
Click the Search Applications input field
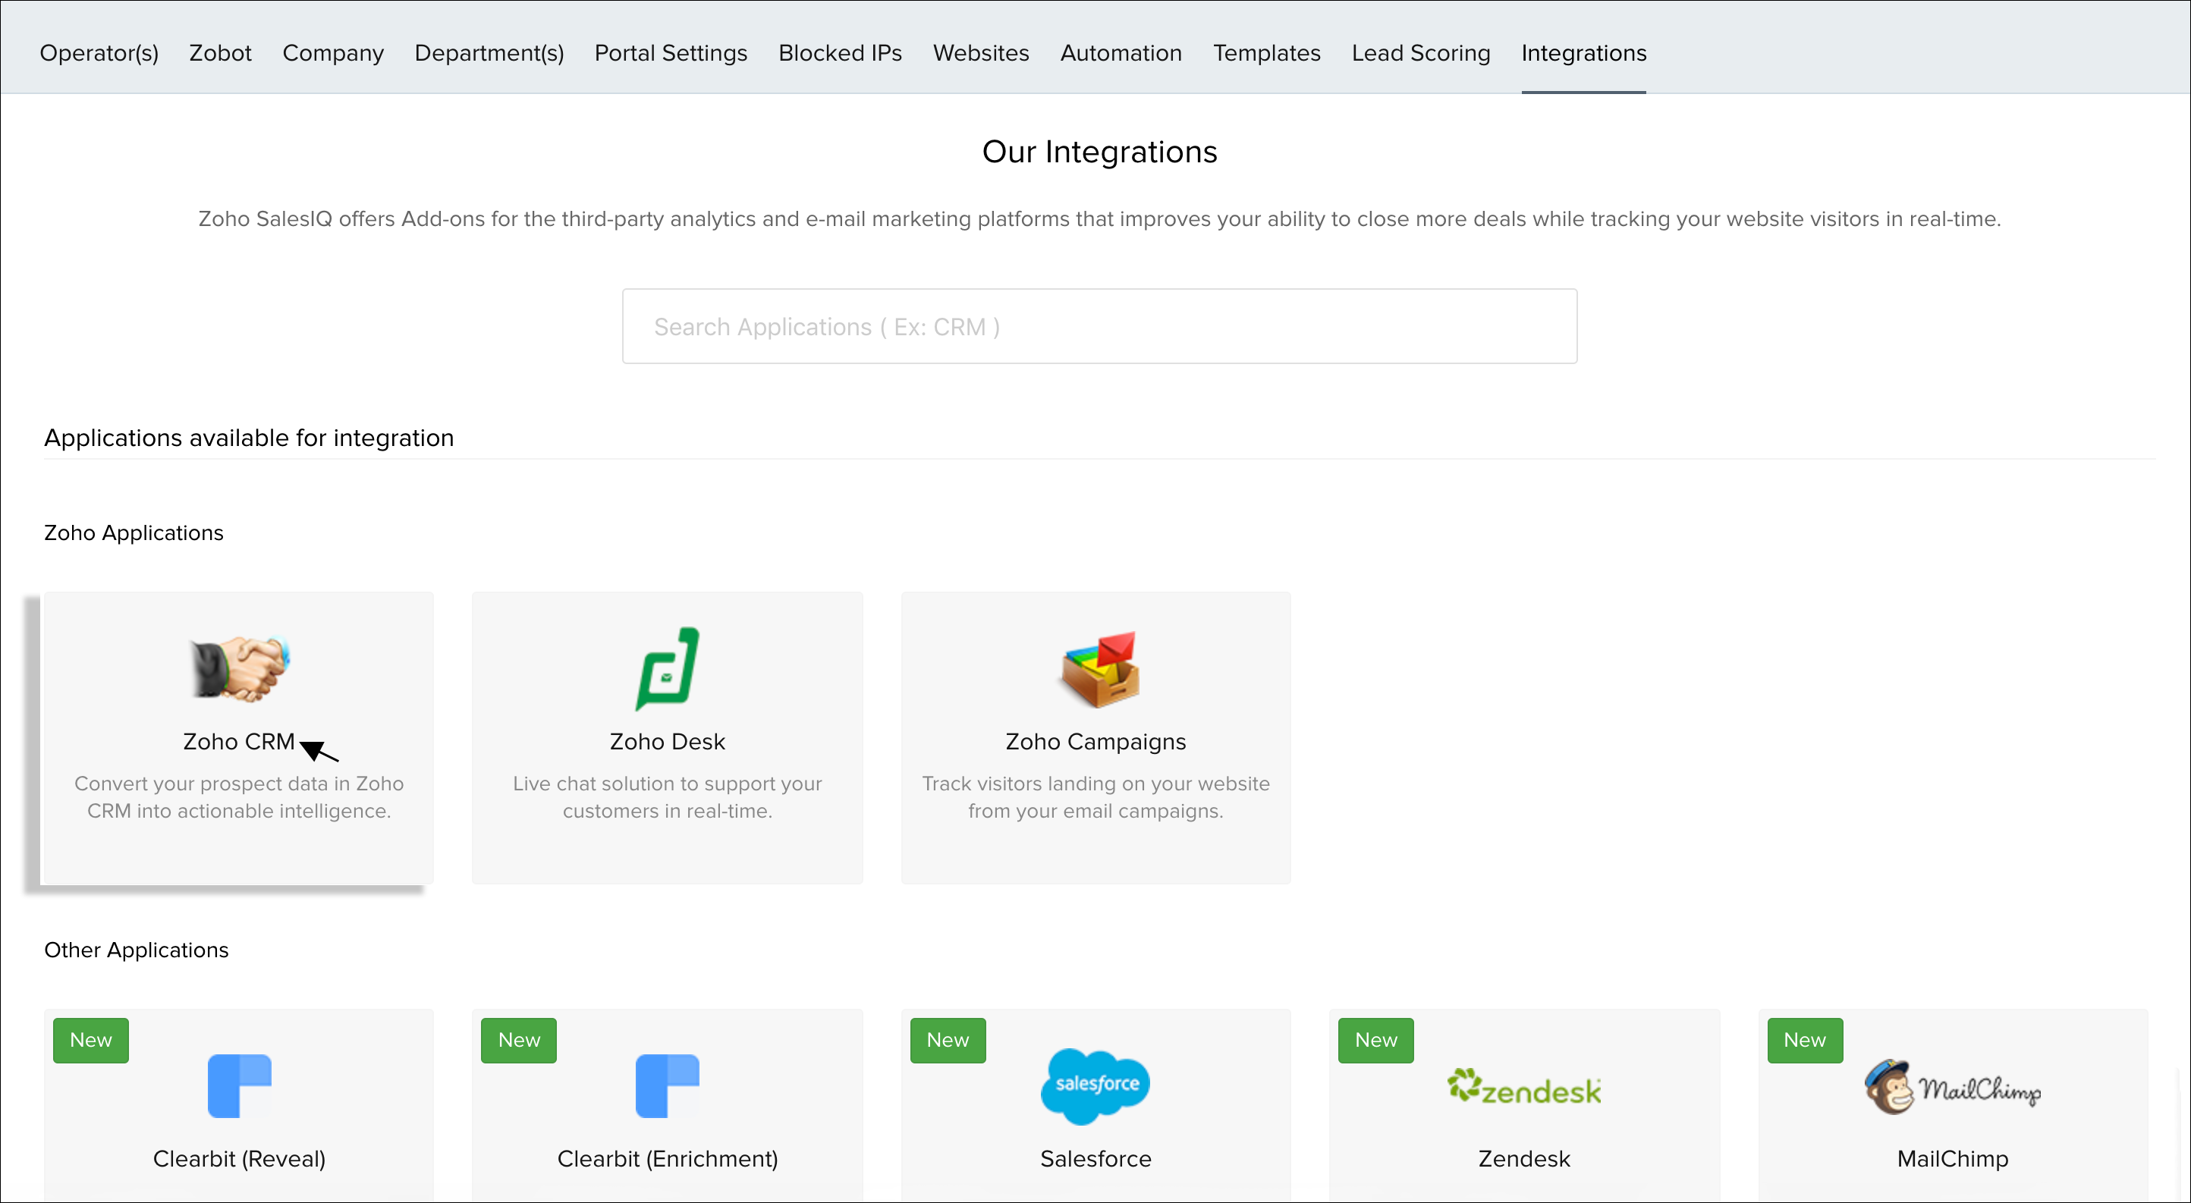pyautogui.click(x=1099, y=326)
